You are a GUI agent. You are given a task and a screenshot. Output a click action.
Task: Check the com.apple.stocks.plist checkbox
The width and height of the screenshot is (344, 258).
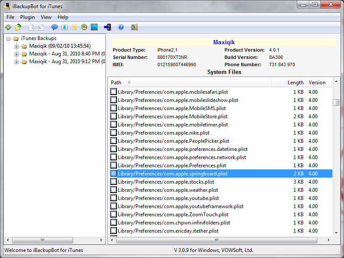pyautogui.click(x=114, y=181)
